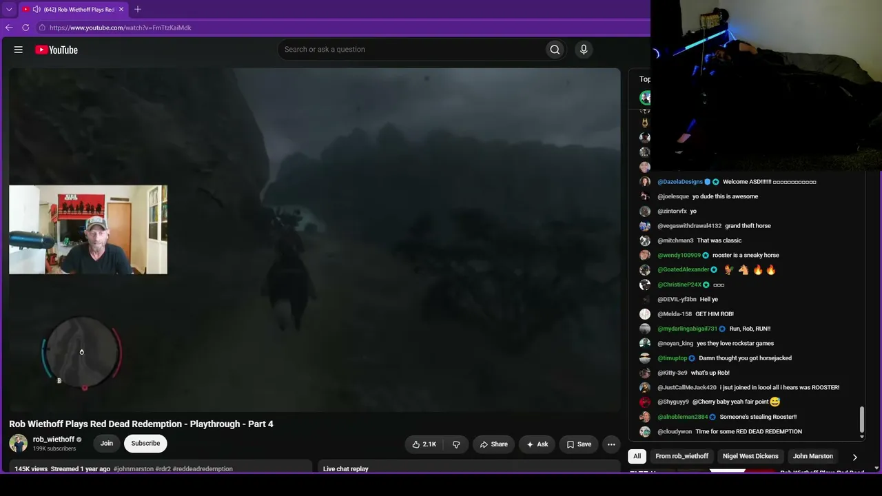Click "199K subscribers" count text
This screenshot has height=496, width=882.
tap(54, 449)
